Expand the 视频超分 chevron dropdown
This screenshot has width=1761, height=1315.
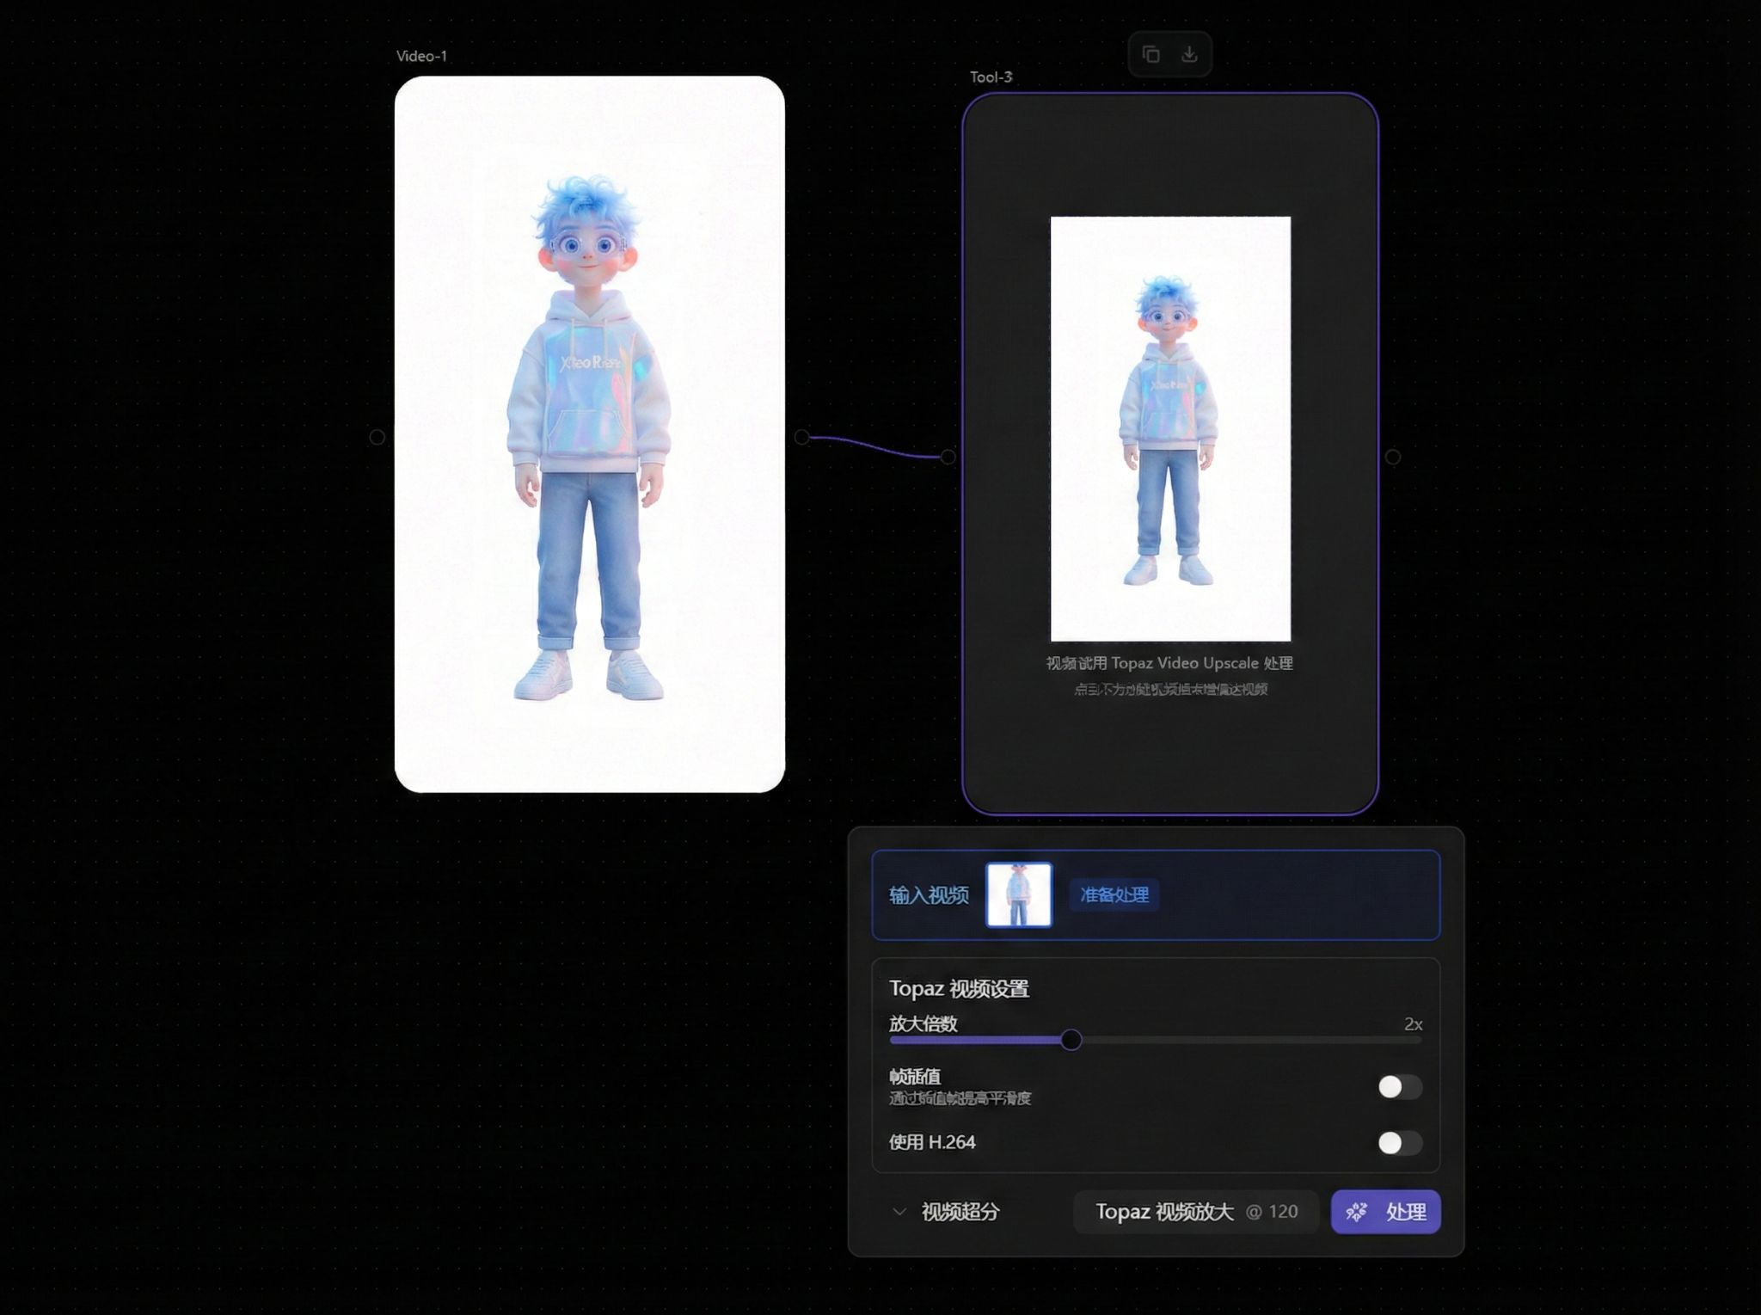coord(899,1212)
